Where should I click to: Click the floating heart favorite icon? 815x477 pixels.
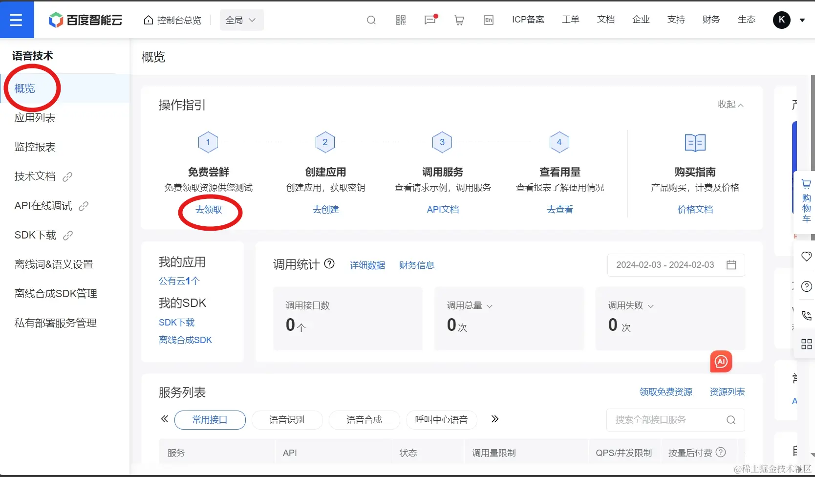(x=807, y=257)
